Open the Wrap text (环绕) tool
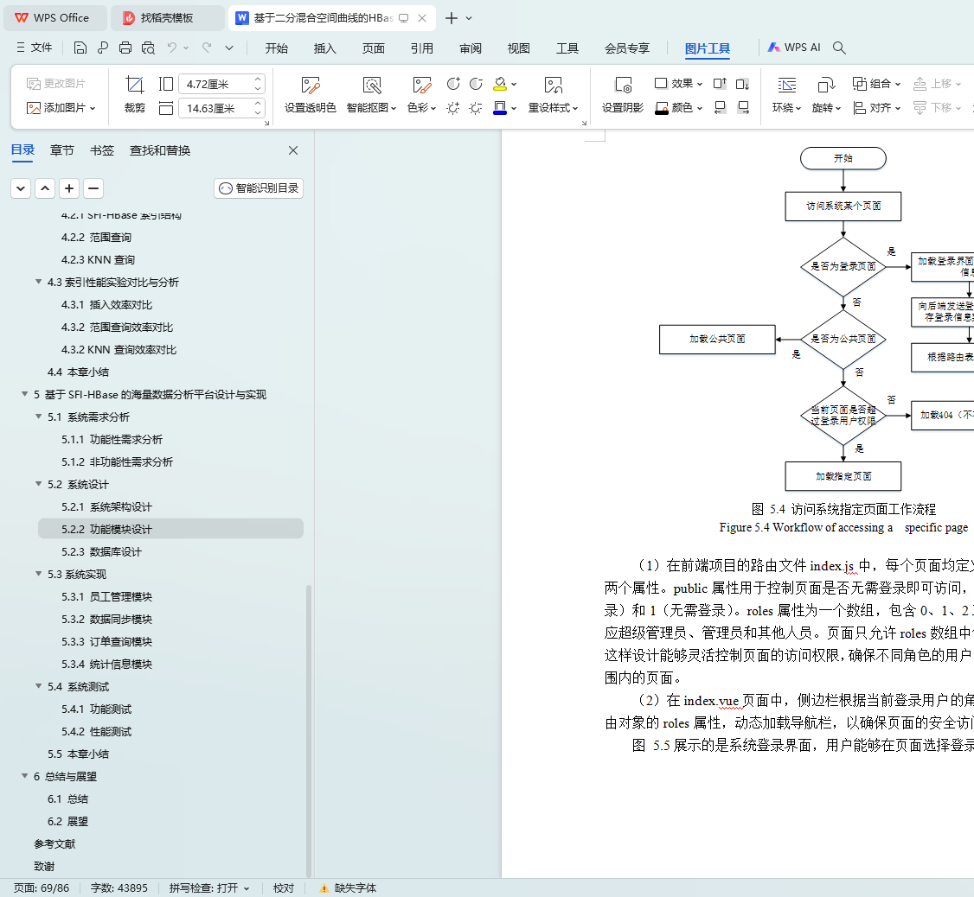Viewport: 974px width, 897px height. point(786,94)
